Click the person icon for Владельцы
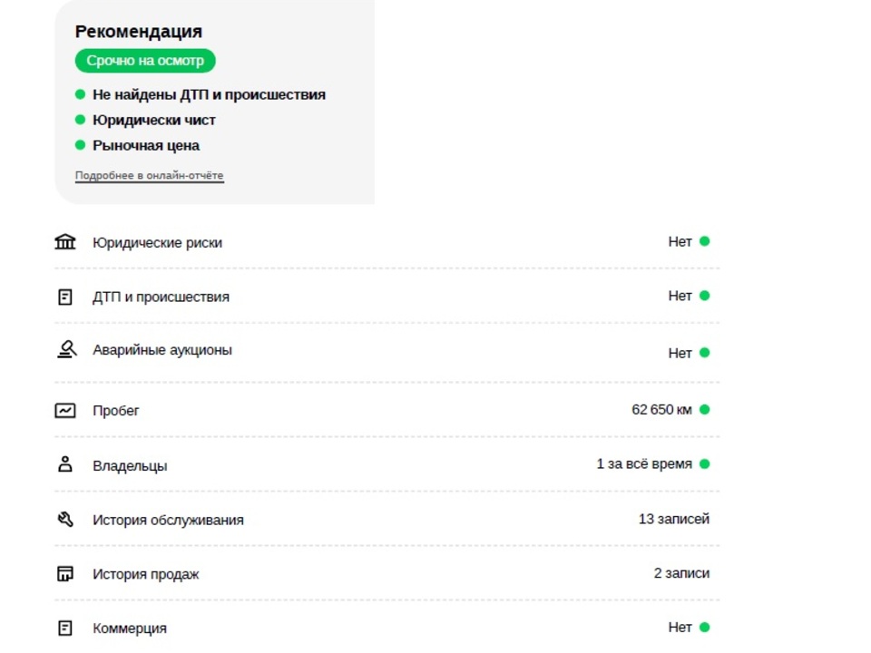The width and height of the screenshot is (871, 653). click(65, 464)
